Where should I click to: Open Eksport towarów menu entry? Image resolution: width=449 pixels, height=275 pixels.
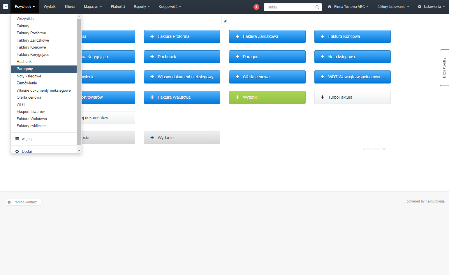click(44, 112)
